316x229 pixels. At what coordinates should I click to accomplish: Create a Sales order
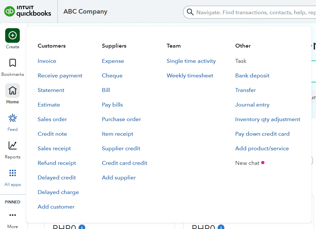pos(52,119)
